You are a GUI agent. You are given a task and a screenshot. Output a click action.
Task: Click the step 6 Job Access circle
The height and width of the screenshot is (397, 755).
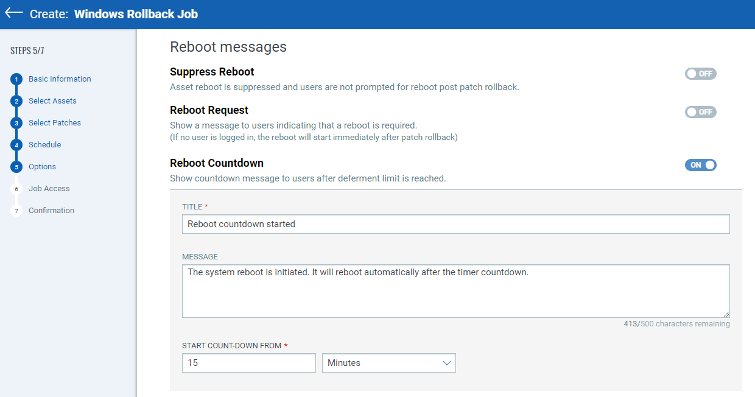(x=16, y=188)
